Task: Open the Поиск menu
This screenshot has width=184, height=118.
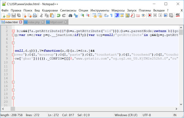Action: (x=28, y=11)
